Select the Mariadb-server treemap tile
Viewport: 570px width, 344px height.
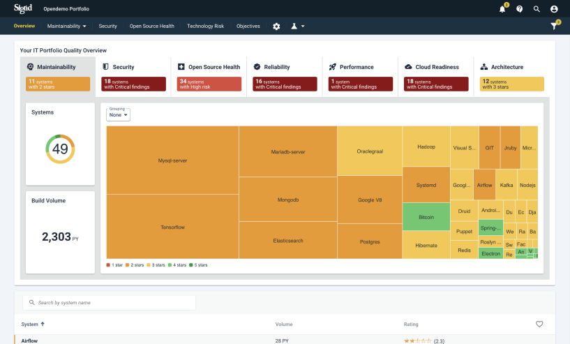[288, 151]
